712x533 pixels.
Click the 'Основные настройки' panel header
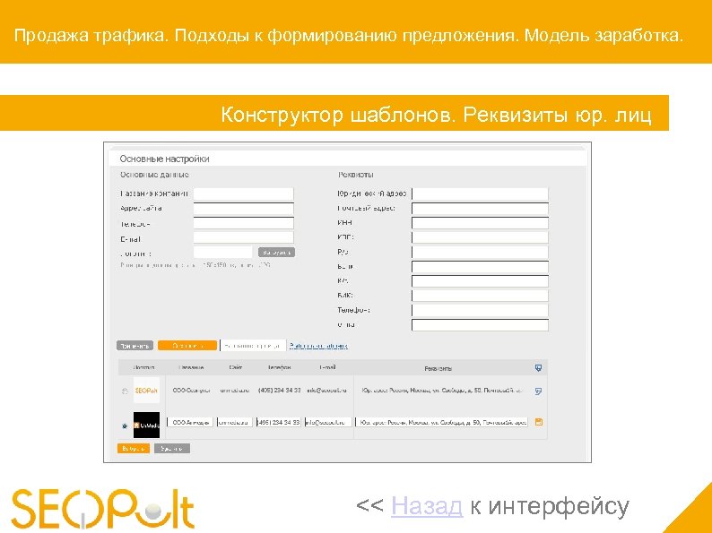pyautogui.click(x=164, y=159)
